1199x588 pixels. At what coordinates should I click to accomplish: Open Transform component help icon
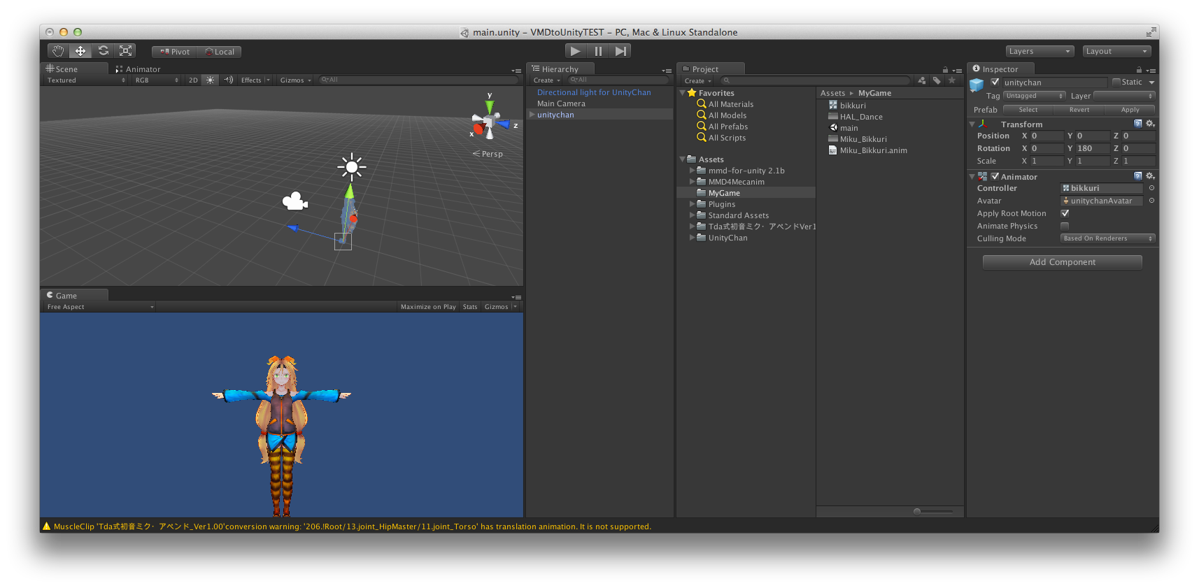pos(1138,124)
